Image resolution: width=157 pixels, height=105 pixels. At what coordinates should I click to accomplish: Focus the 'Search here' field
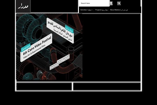point(94,3)
